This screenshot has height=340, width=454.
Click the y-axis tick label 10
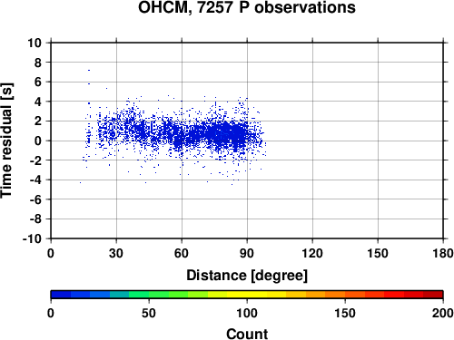[x=35, y=43]
